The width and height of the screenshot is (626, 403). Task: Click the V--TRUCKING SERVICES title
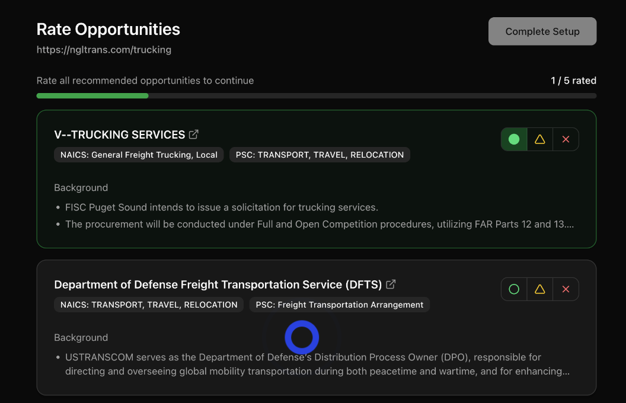(119, 135)
